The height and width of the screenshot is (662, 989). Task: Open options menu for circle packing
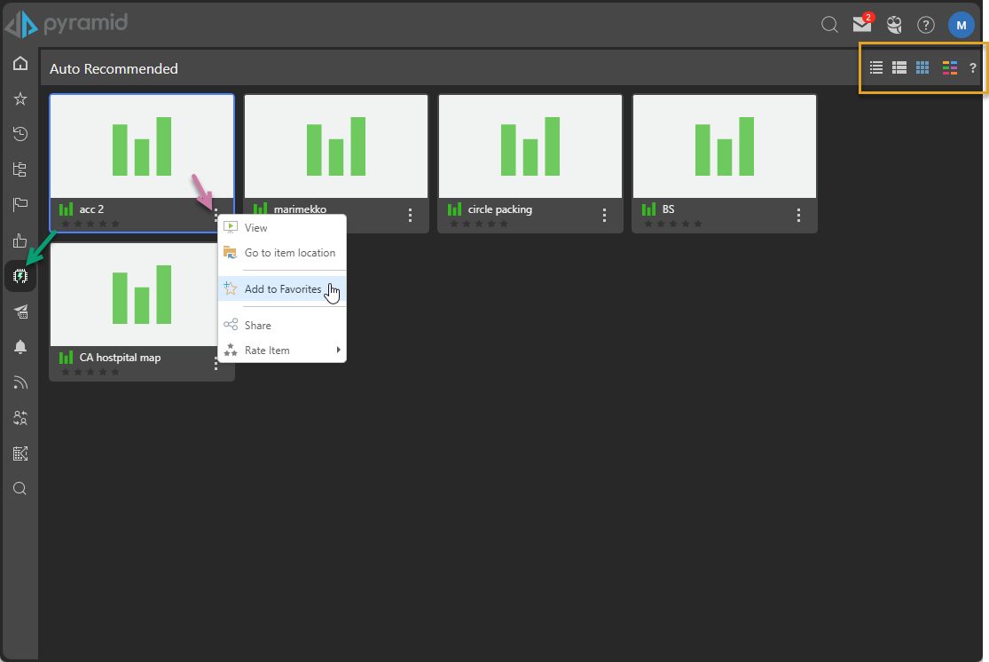604,215
